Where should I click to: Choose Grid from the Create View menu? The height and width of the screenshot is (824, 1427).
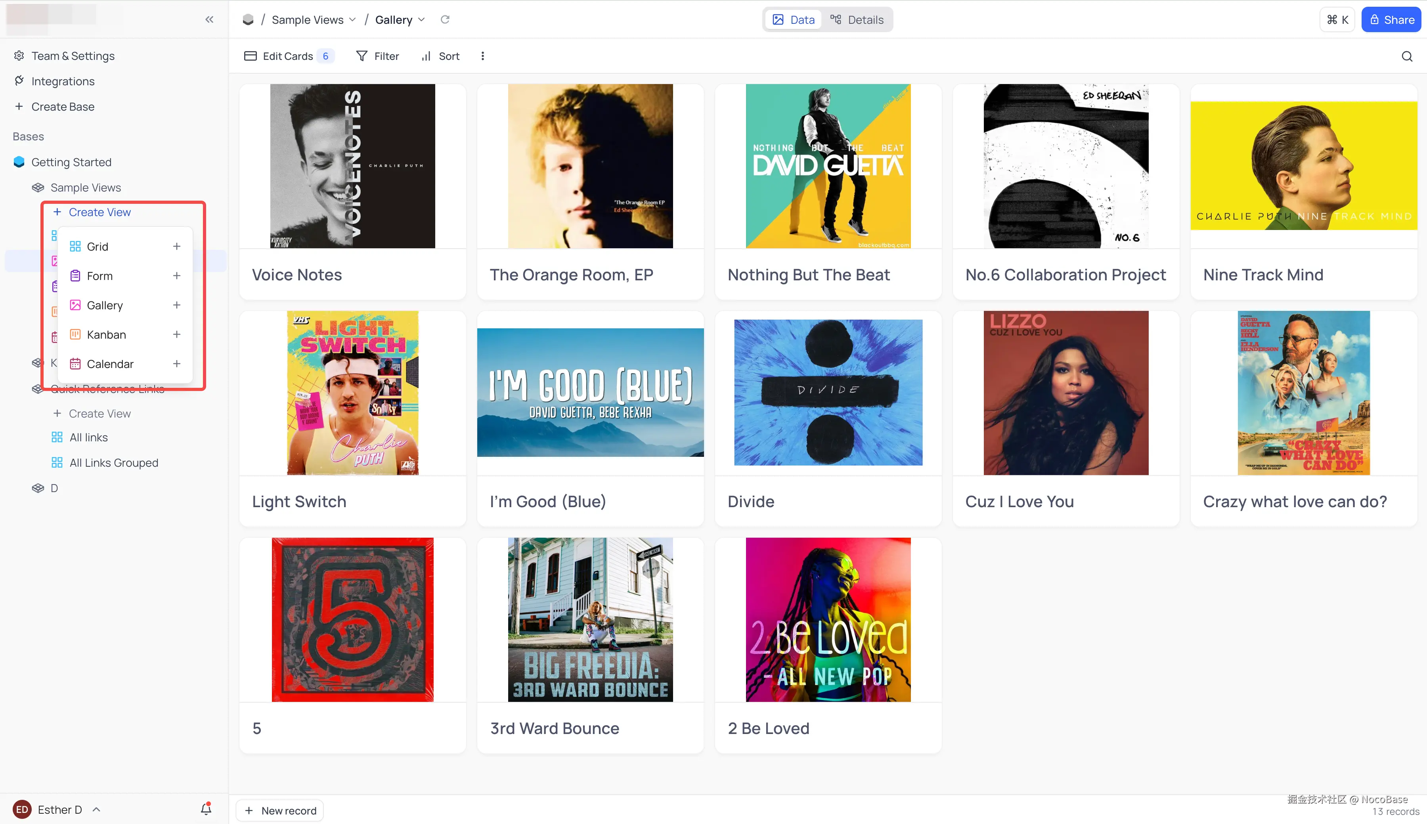[97, 247]
